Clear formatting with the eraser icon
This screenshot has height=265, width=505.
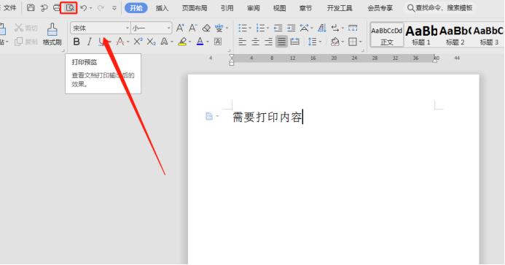(x=206, y=28)
